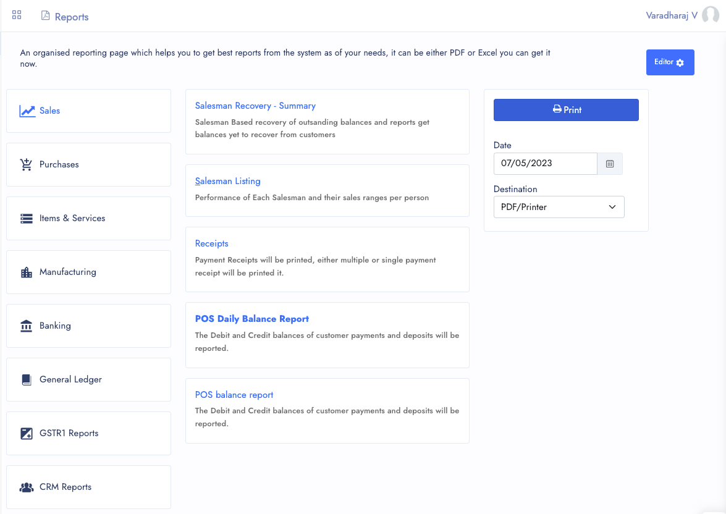
Task: Click the blue Print button
Action: coord(566,110)
